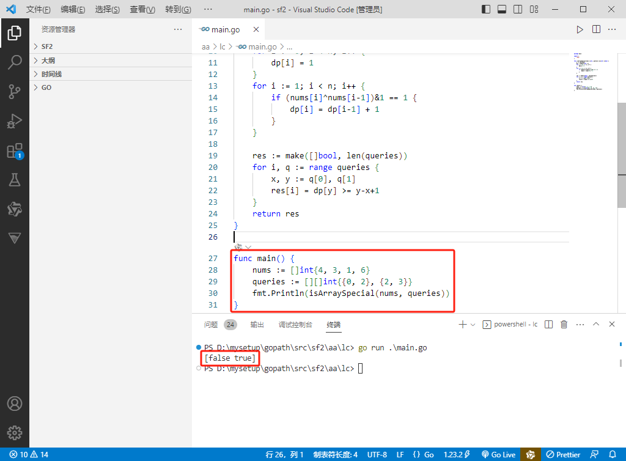Click the terminal input prompt cursor
The image size is (626, 461).
(360, 369)
